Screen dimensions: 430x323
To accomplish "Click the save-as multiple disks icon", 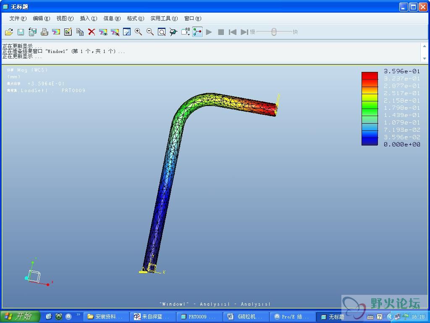I will click(33, 32).
